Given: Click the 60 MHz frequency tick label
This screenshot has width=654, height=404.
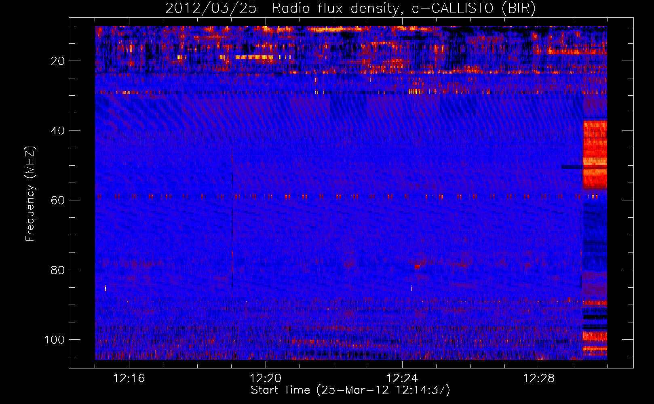Looking at the screenshot, I should (58, 200).
